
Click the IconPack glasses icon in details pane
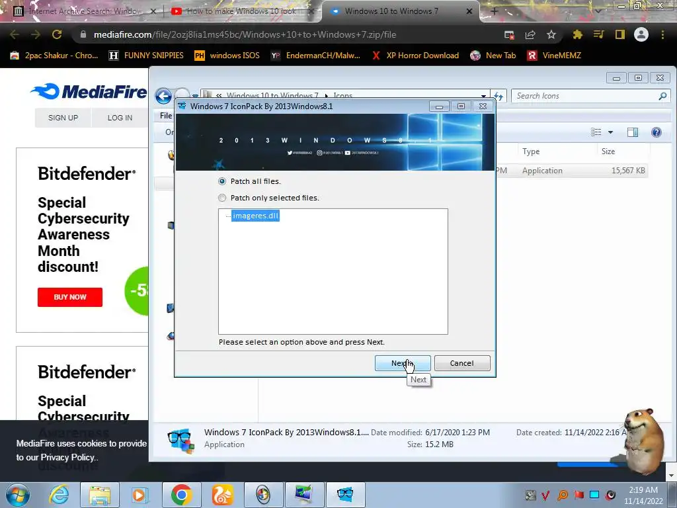180,441
